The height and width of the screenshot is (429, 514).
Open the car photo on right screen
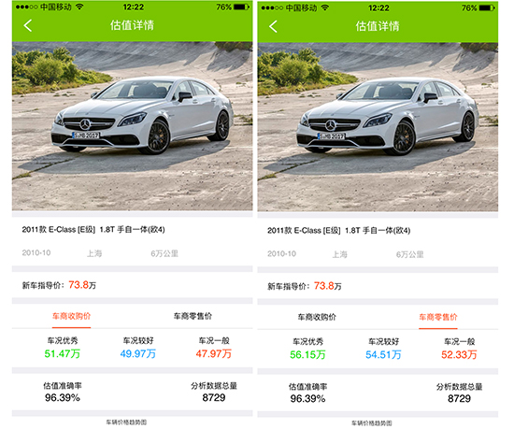click(378, 127)
